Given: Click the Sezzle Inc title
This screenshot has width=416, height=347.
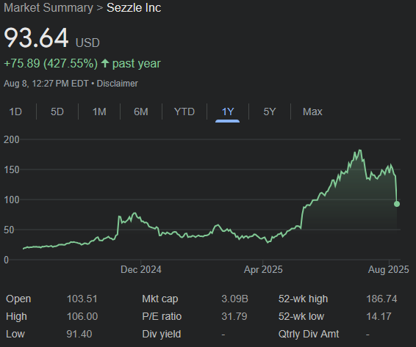Looking at the screenshot, I should coord(134,7).
